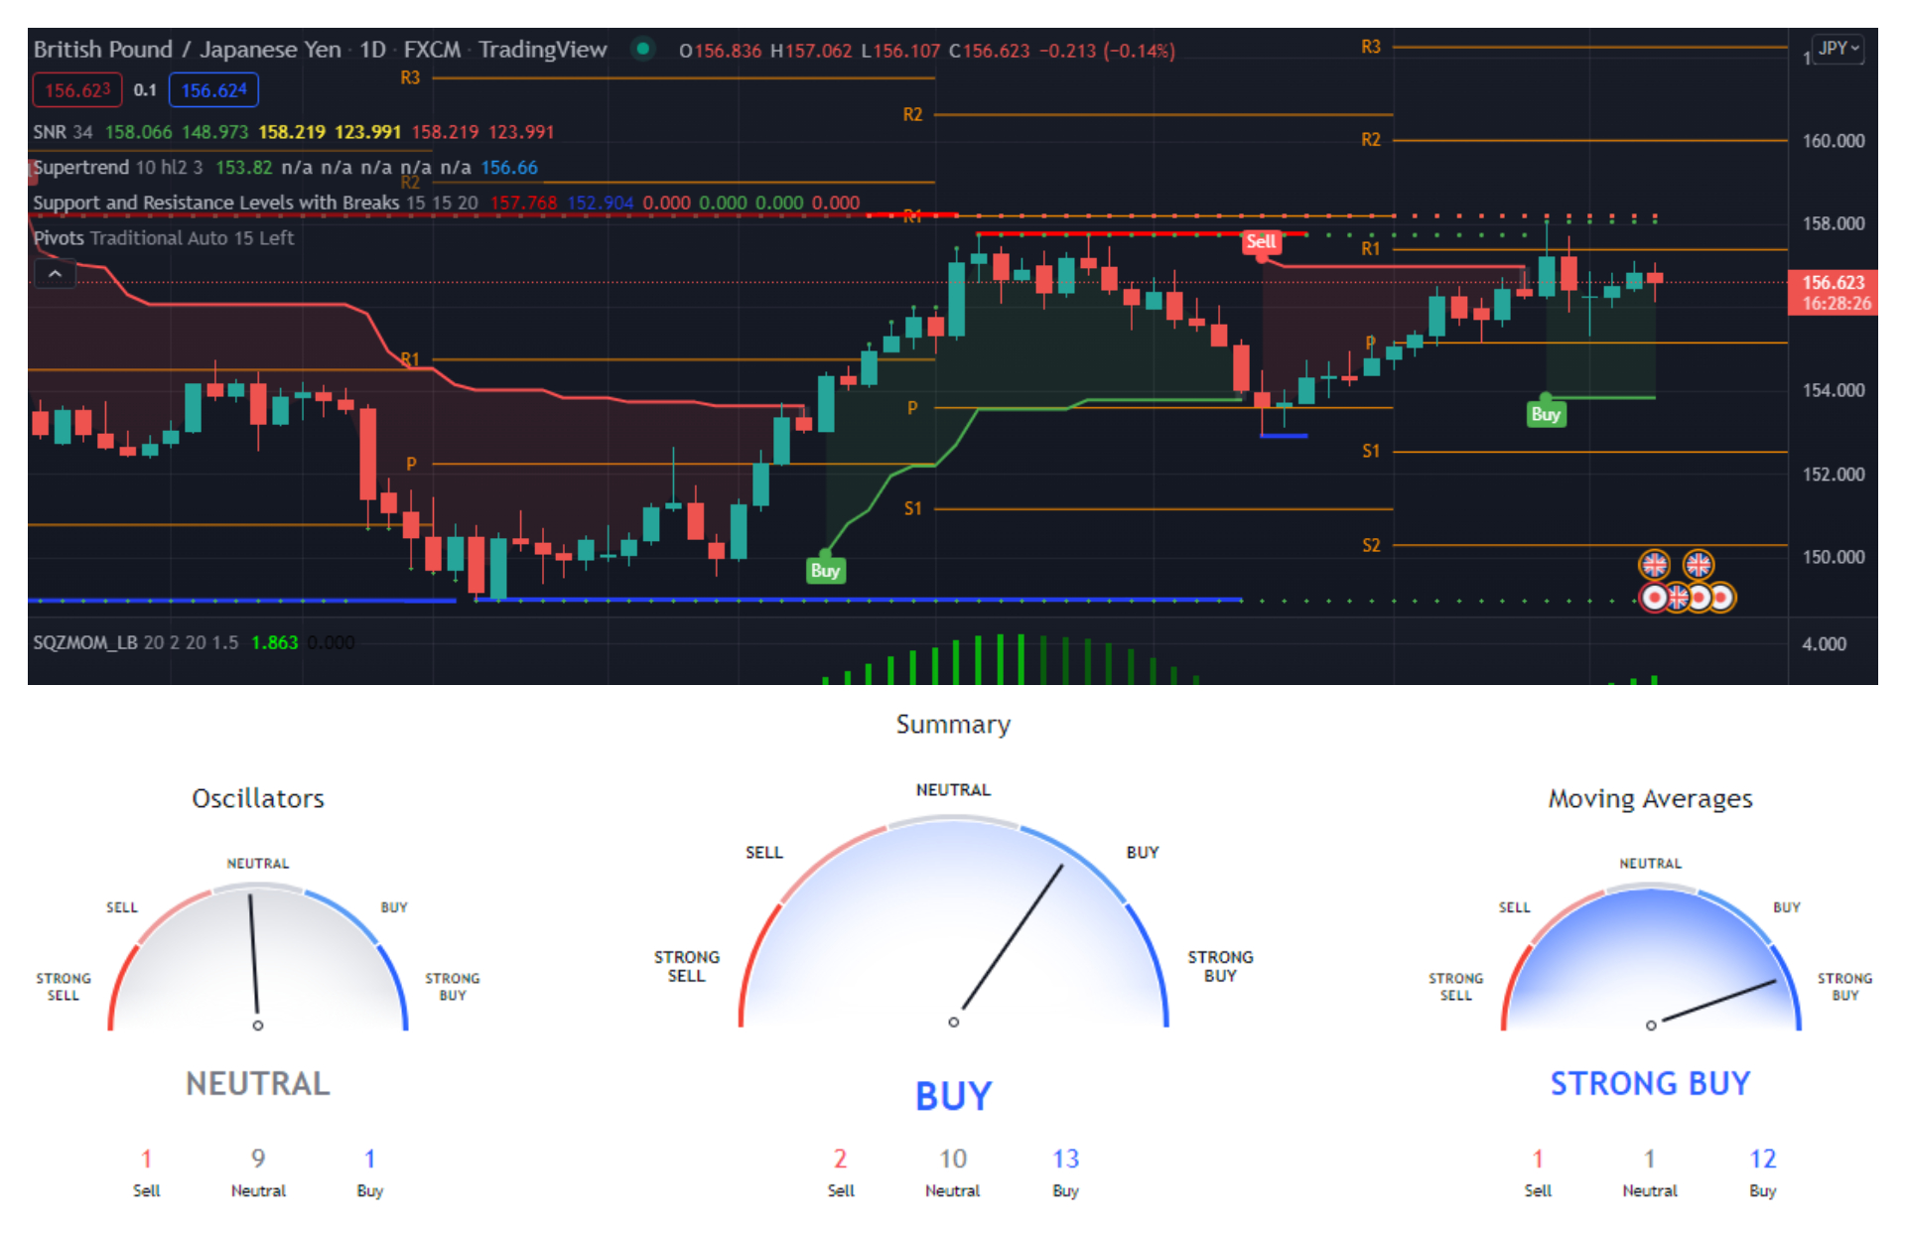Select the SNR 34 indicator legend
The width and height of the screenshot is (1906, 1236).
pos(63,132)
